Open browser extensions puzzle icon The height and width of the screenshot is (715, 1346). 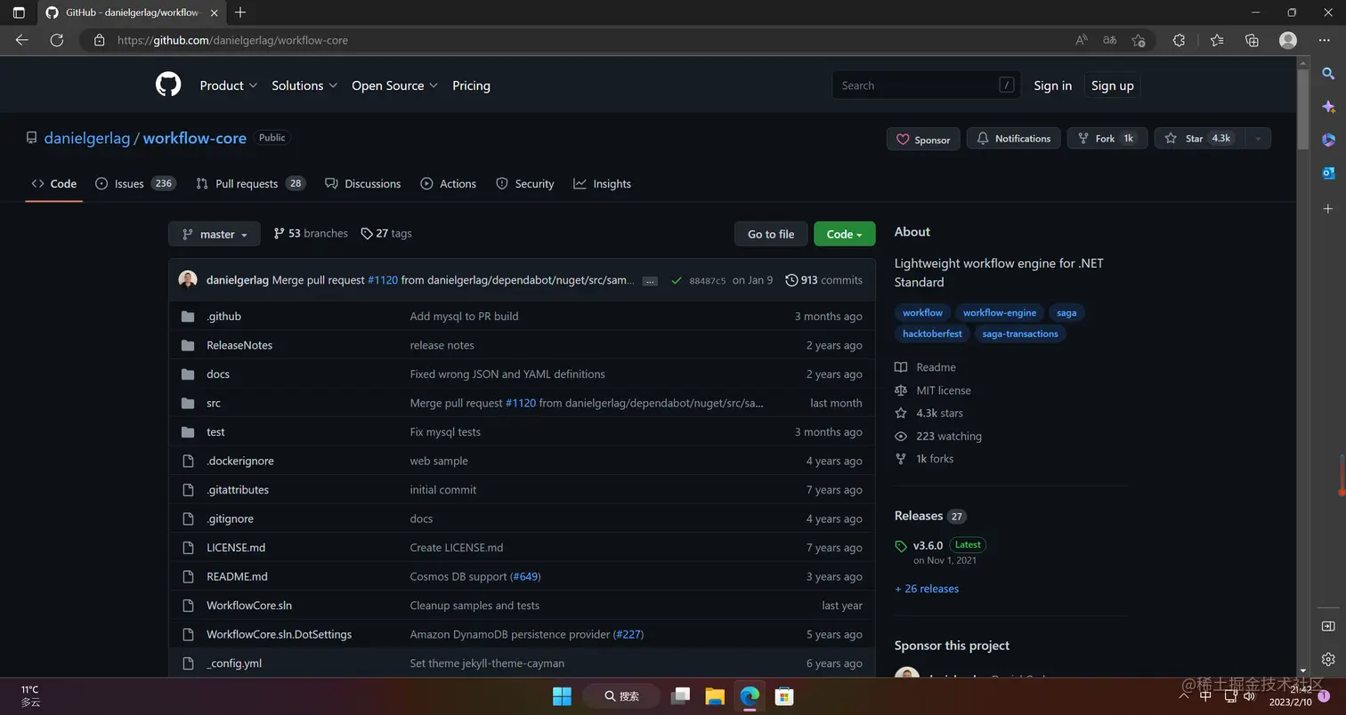pos(1179,40)
